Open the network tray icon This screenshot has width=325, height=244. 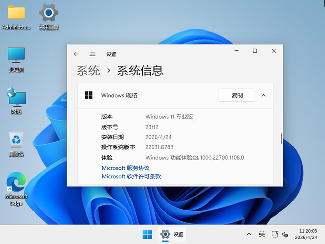[275, 234]
